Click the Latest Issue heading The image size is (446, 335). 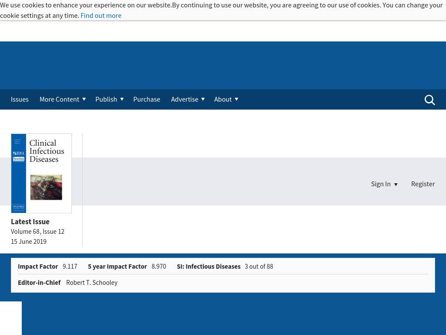tap(30, 222)
